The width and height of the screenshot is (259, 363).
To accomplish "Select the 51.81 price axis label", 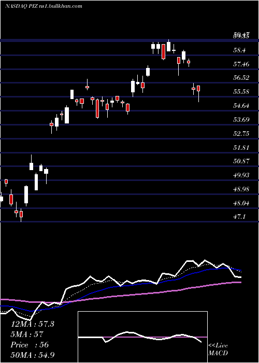I will (241, 147).
